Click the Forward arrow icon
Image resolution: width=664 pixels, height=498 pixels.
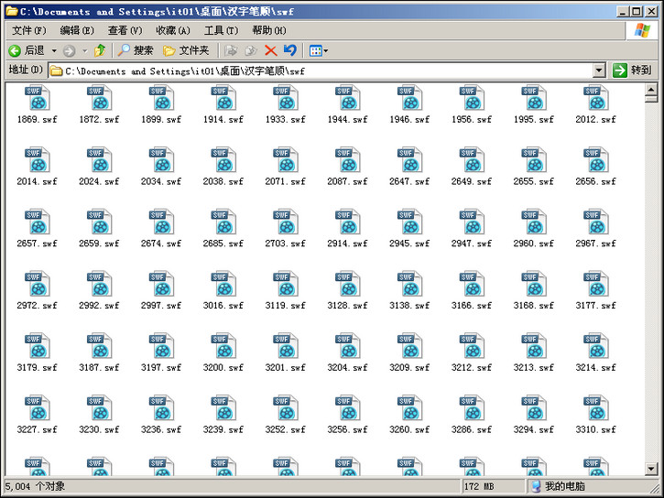pos(69,51)
